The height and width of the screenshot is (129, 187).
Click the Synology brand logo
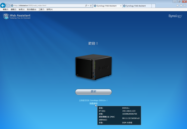click(x=175, y=16)
